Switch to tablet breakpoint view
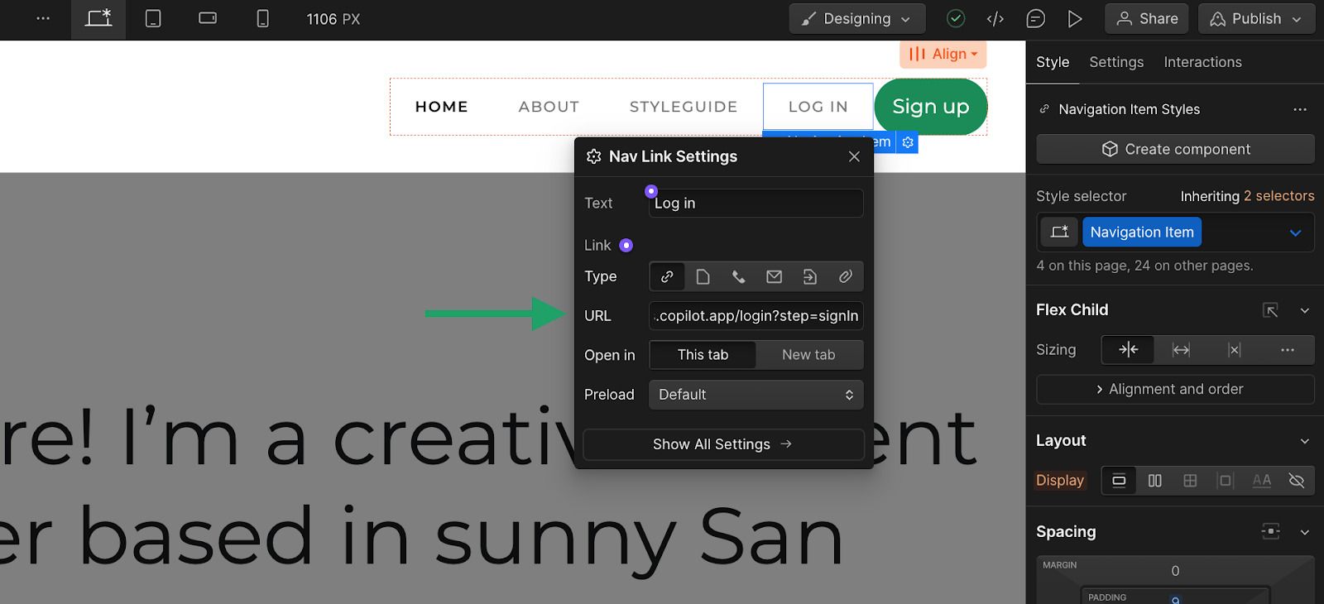The height and width of the screenshot is (604, 1324). point(153,19)
